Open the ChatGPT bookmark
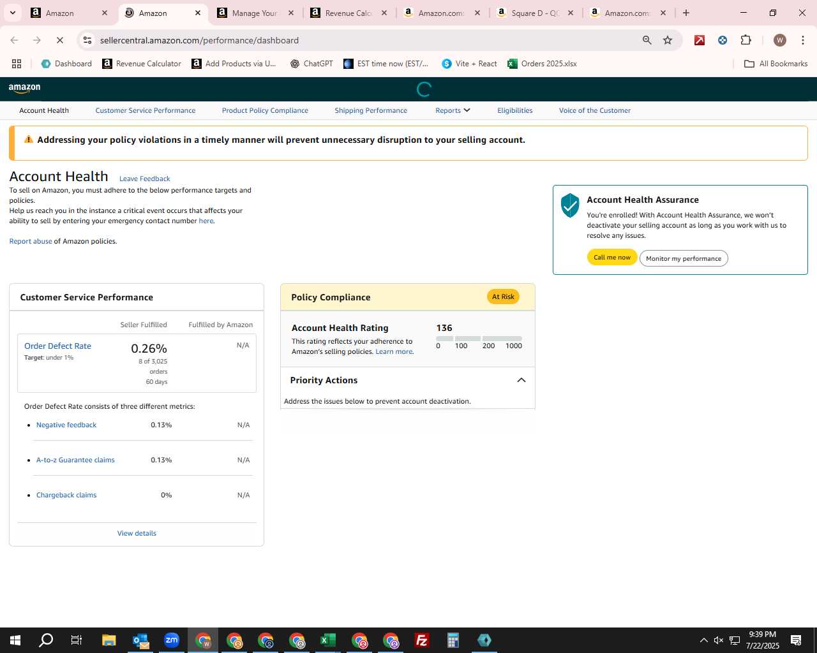 pyautogui.click(x=311, y=64)
